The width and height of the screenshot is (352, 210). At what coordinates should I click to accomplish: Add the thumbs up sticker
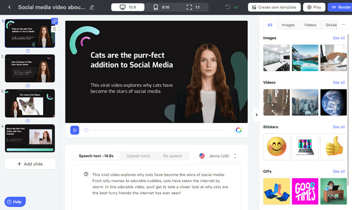click(x=333, y=147)
